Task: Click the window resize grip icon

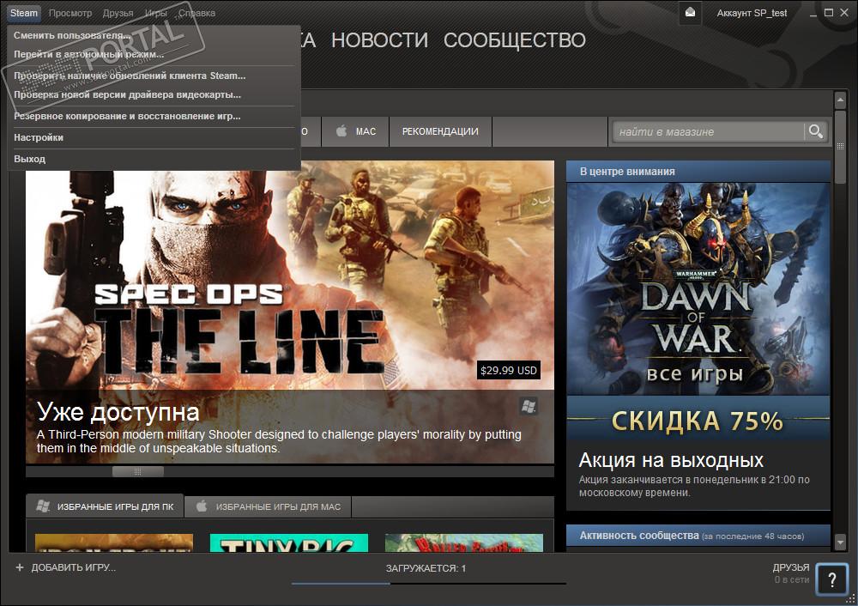Action: tap(849, 598)
